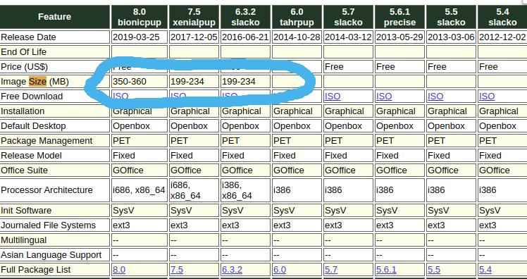Click the Image Size (MB) row label
Viewport: 527px width, 279px height.
click(35, 81)
